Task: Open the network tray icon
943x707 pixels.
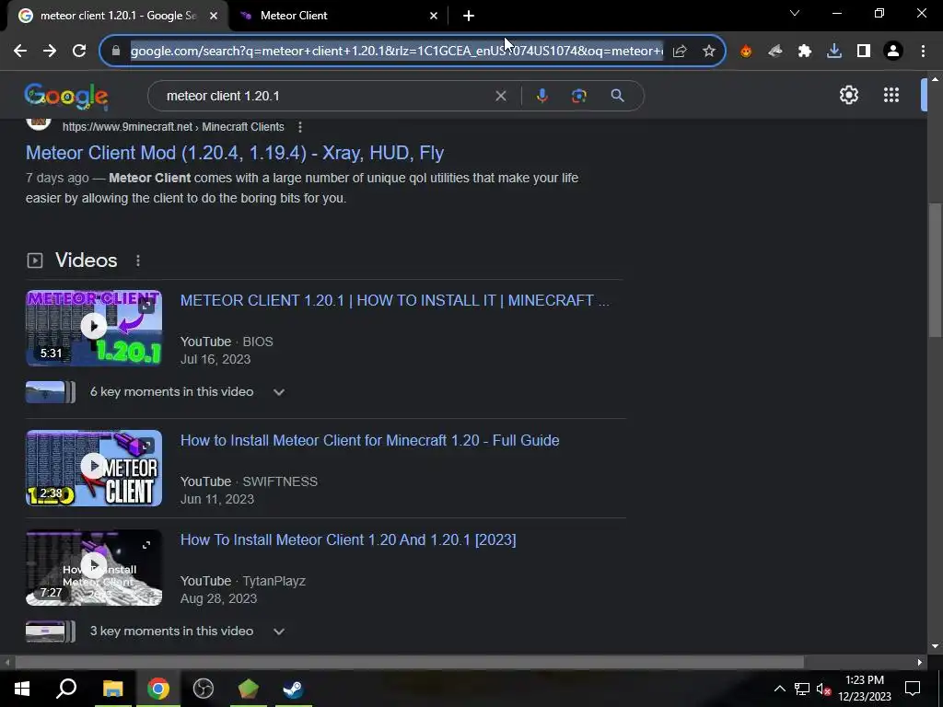Action: click(x=802, y=689)
